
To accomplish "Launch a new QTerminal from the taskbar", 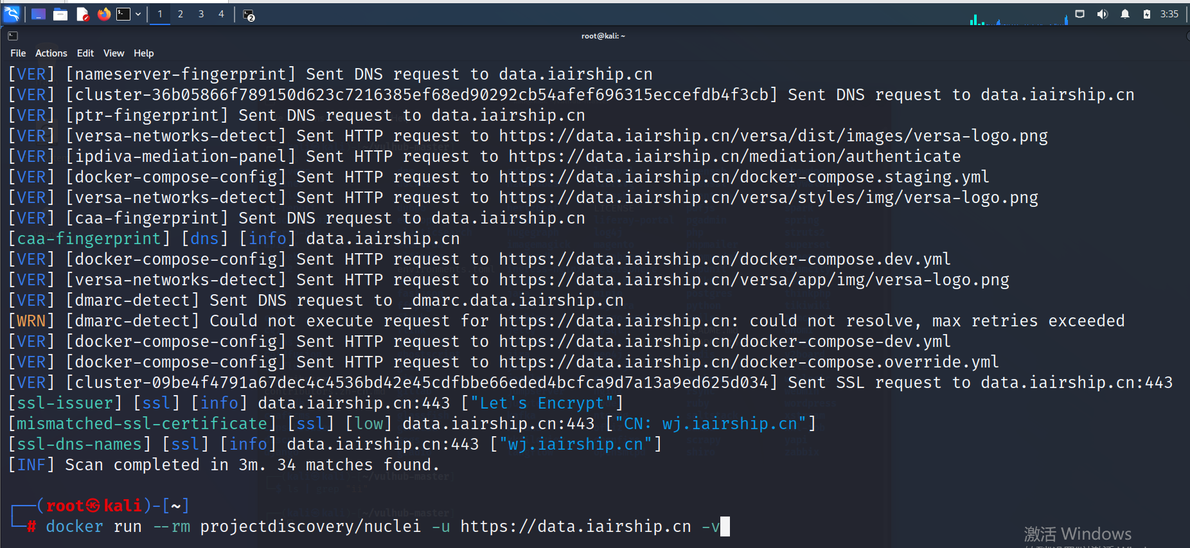I will click(x=122, y=13).
